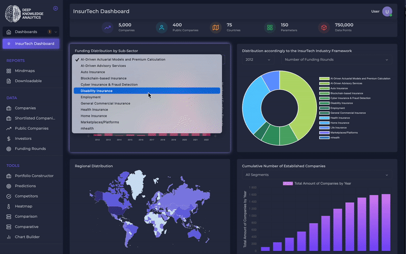Click the Downloadable document icon
This screenshot has width=406, height=254.
tap(9, 81)
